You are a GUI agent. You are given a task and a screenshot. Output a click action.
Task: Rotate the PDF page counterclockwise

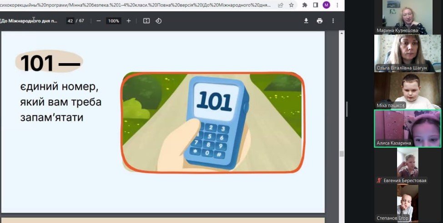coord(159,21)
